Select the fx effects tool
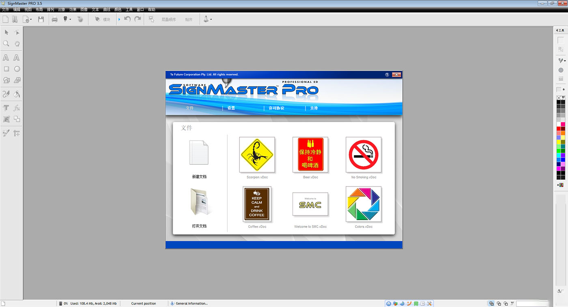568x307 pixels. click(17, 108)
